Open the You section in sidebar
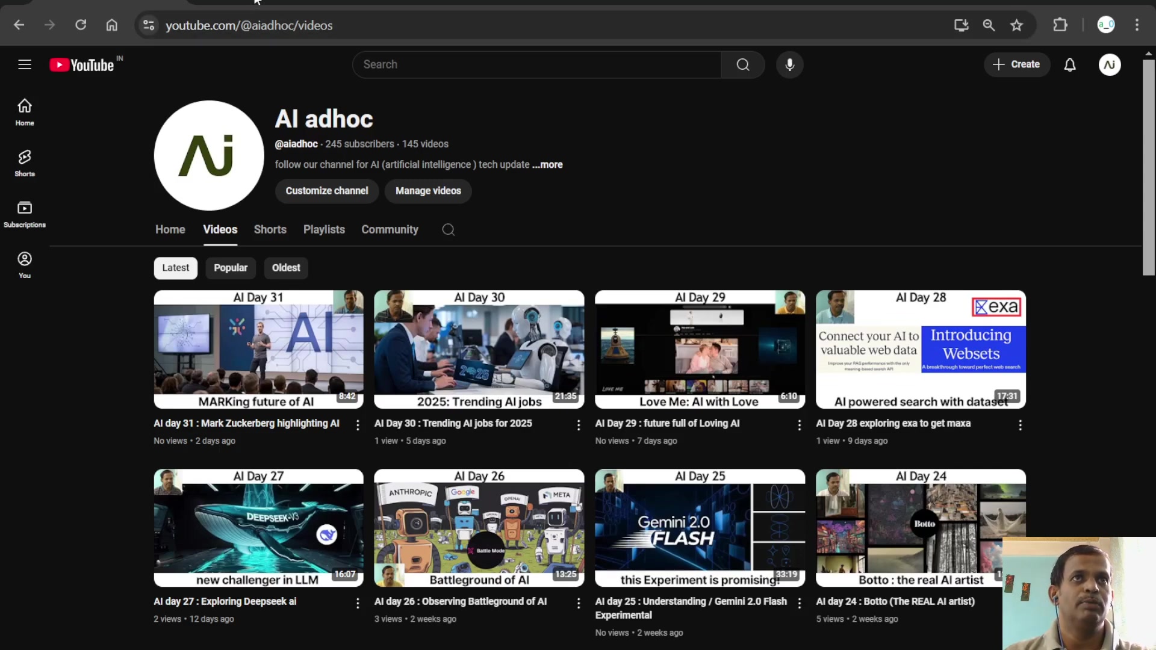Image resolution: width=1156 pixels, height=650 pixels. click(x=25, y=265)
